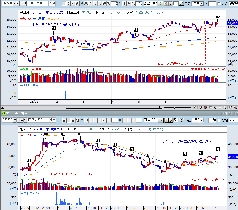Screen dimensions: 238x210
Task: Click 공매도수량 legend in lower chart
Action: point(30,194)
